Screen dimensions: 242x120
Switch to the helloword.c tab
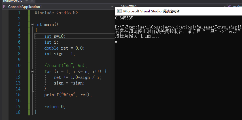pyautogui.click(x=13, y=1)
